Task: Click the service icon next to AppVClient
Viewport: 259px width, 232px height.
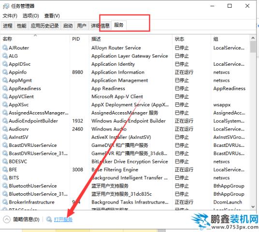Action: click(5, 97)
